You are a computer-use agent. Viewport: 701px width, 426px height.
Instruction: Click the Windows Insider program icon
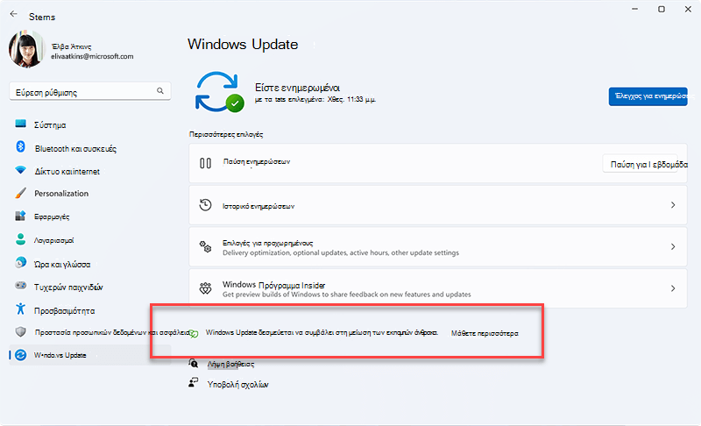coord(205,288)
